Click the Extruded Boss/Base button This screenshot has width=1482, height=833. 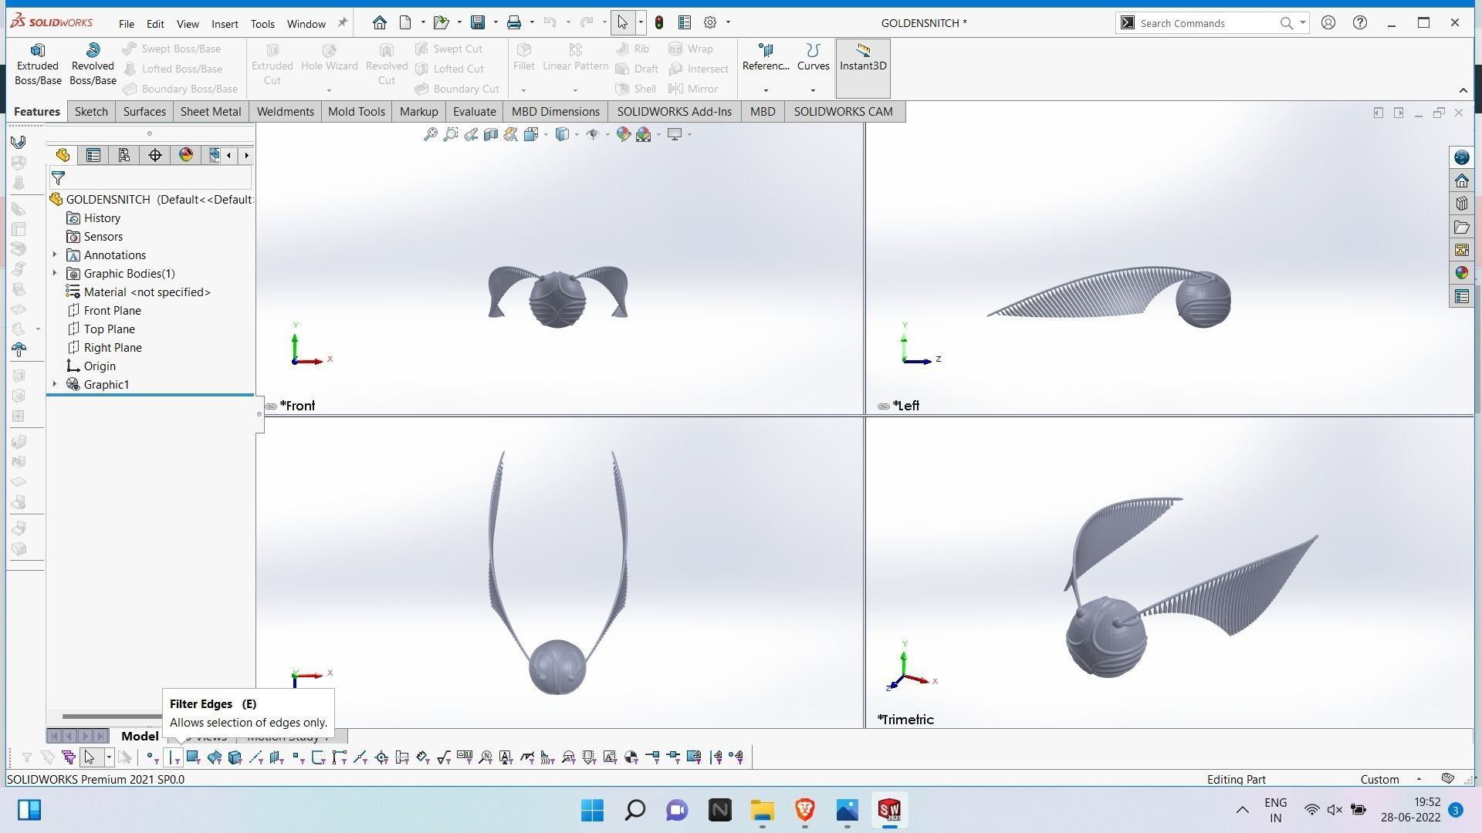[38, 65]
